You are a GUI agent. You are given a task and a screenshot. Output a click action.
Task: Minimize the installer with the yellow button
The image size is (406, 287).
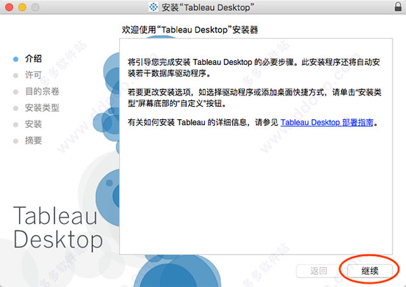coord(22,7)
